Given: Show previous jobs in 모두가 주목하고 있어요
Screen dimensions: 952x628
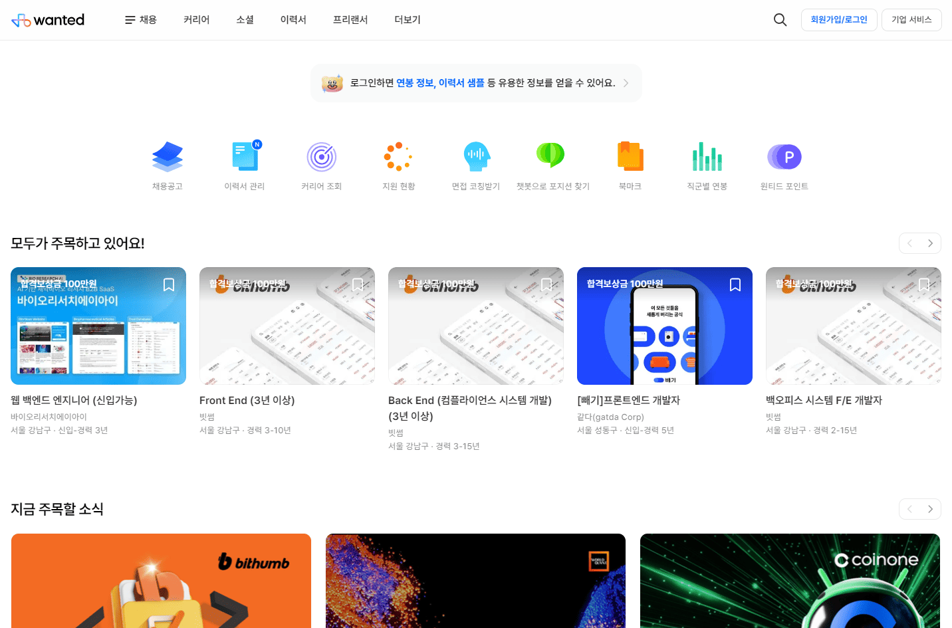Looking at the screenshot, I should 909,243.
